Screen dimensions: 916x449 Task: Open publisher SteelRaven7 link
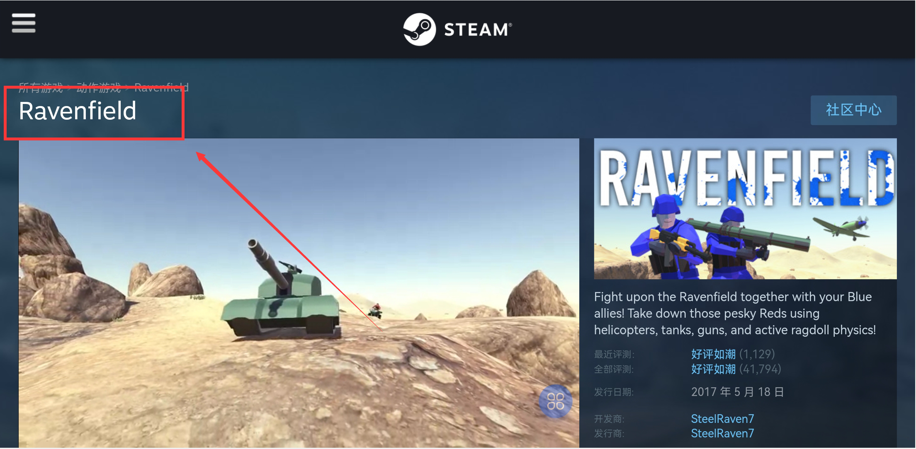click(722, 433)
